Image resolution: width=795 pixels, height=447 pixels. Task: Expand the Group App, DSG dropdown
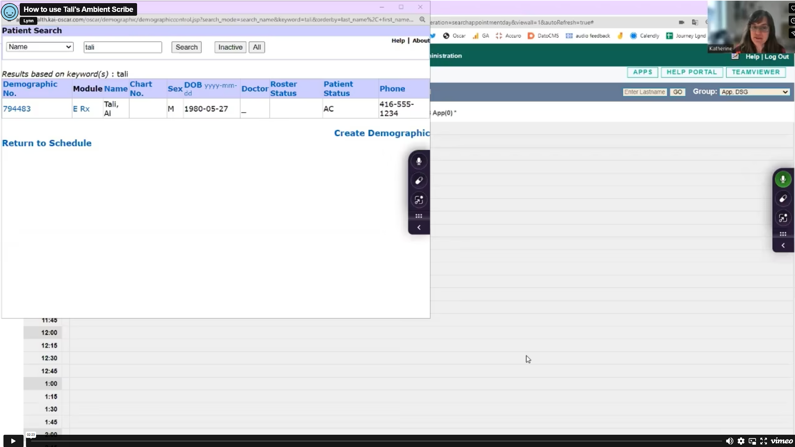tap(754, 92)
